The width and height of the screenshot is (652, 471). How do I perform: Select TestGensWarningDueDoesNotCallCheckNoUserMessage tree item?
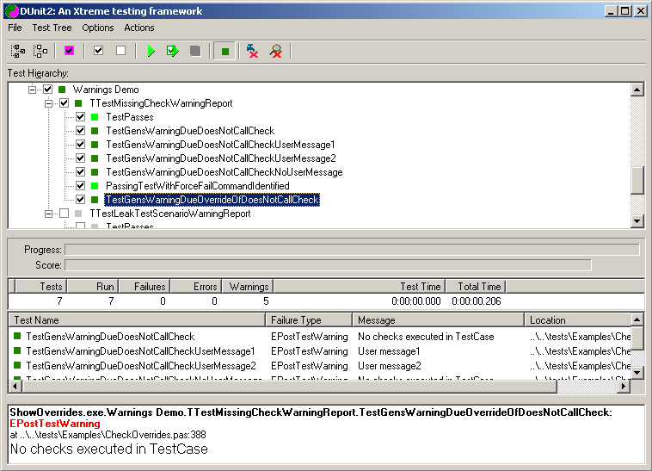point(225,172)
